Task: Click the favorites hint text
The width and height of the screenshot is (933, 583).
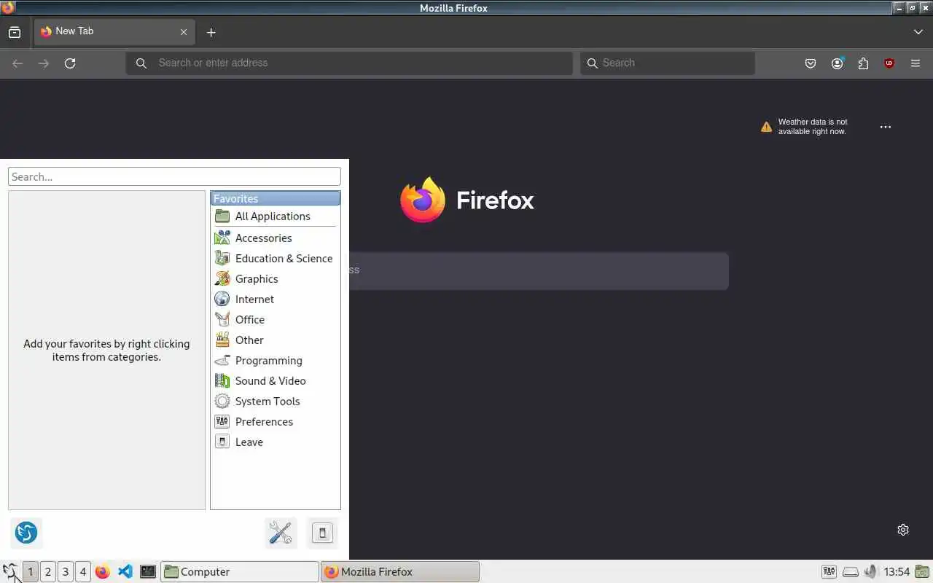Action: click(x=106, y=351)
